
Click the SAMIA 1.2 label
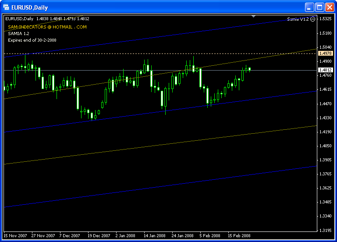coord(18,33)
